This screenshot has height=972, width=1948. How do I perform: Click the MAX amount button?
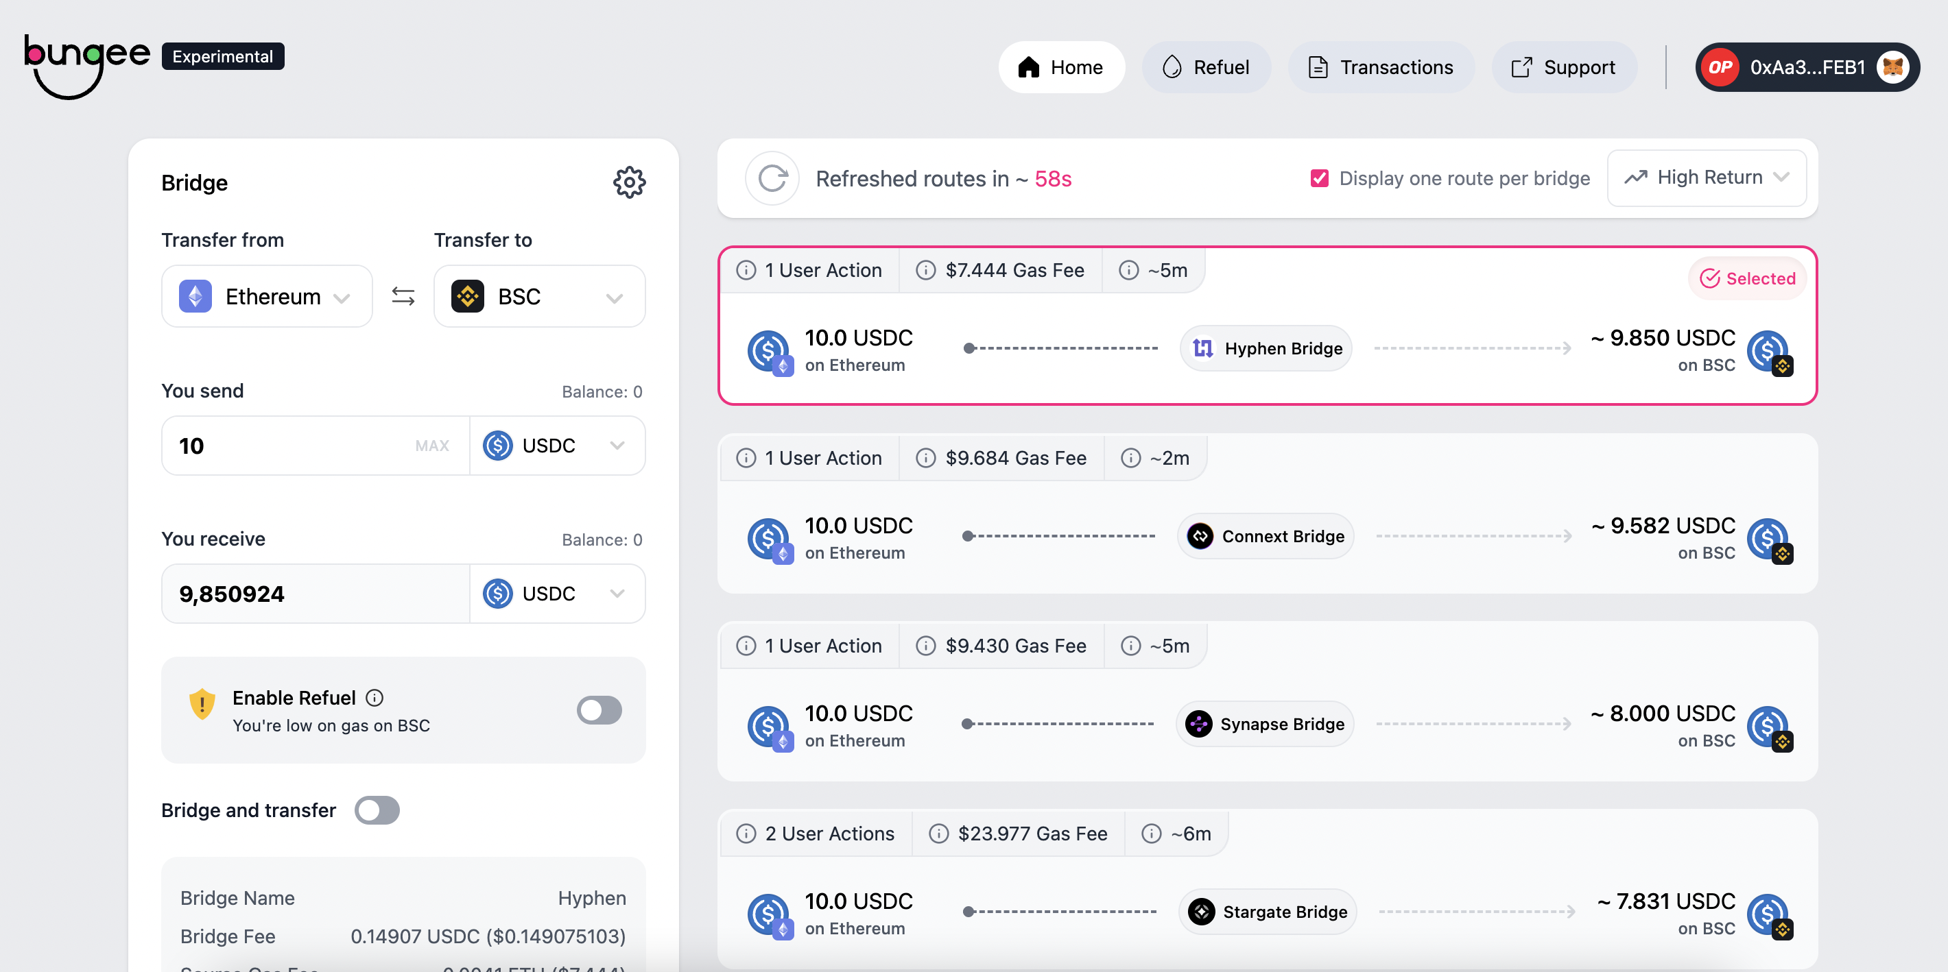[x=432, y=446]
